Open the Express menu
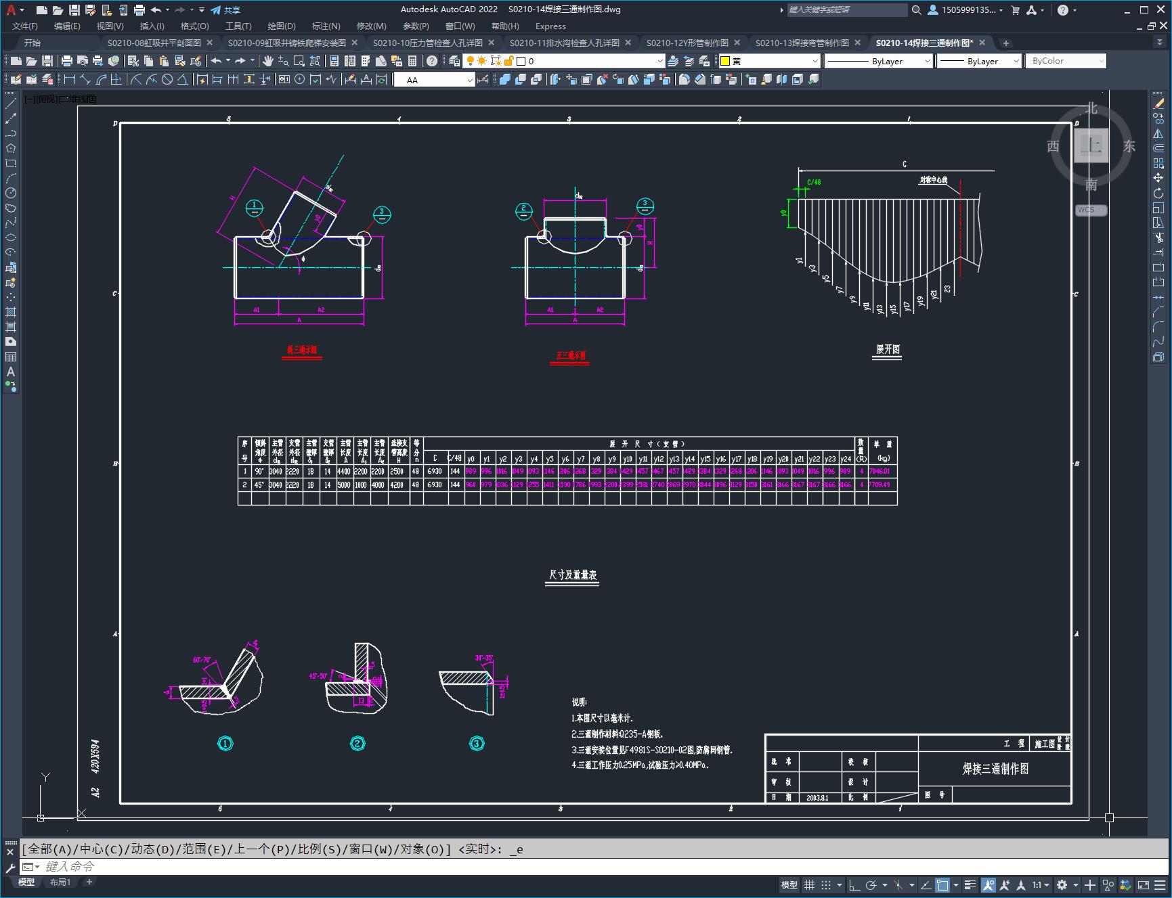 550,26
